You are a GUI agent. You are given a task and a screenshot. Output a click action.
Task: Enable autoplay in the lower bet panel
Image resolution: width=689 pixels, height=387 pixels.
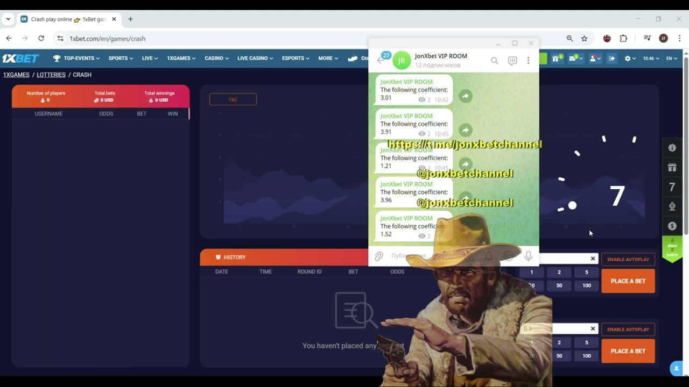[x=628, y=329]
